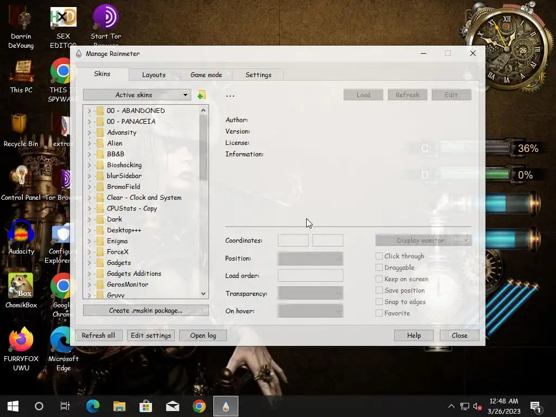Click the muted volume tray icon
Viewport: 556px width, 417px height.
click(477, 407)
